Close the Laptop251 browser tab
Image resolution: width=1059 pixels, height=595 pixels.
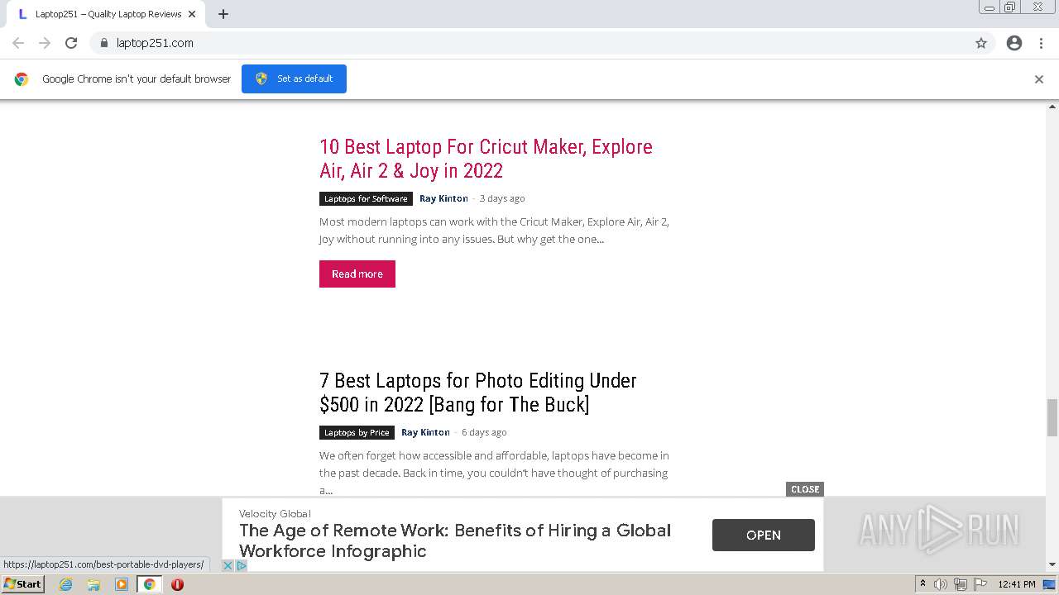[x=192, y=14]
